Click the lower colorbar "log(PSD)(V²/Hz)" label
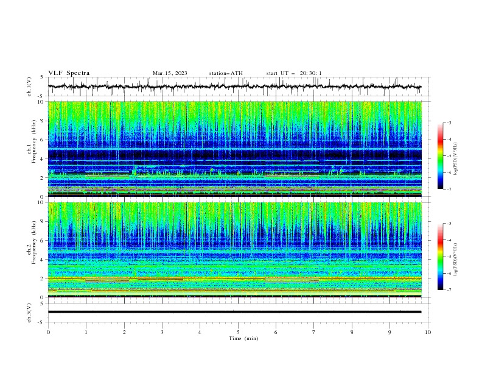 coord(455,260)
